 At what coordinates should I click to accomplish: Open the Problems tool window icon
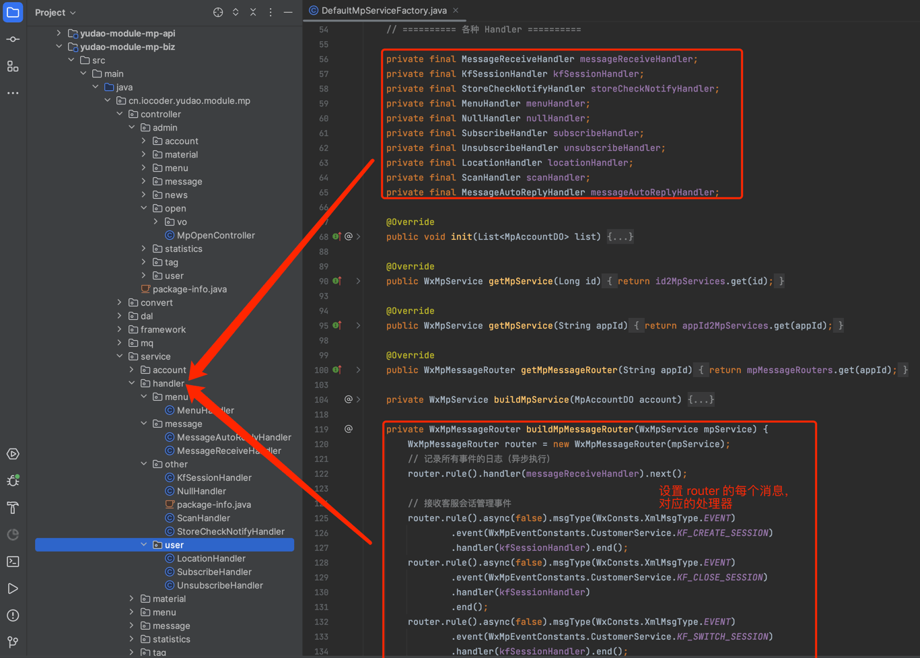[13, 616]
